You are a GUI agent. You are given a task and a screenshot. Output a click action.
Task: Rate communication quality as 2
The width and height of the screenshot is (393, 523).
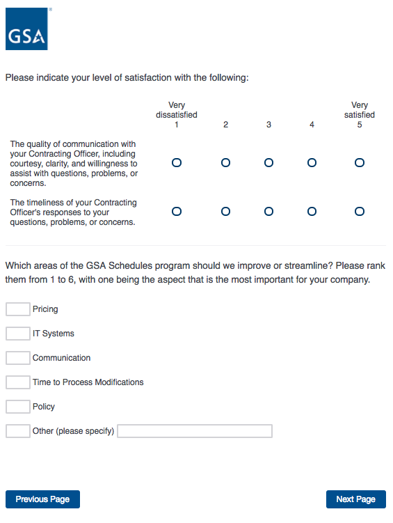[225, 163]
